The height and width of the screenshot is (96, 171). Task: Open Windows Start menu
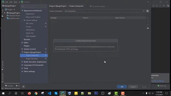[3, 93]
